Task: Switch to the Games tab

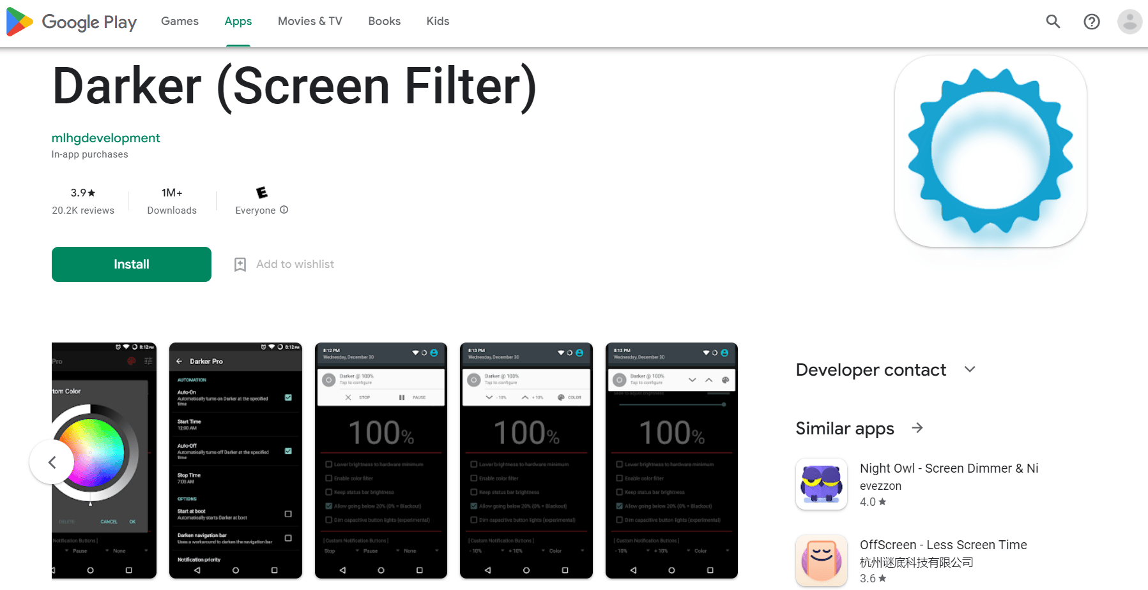Action: pos(180,21)
